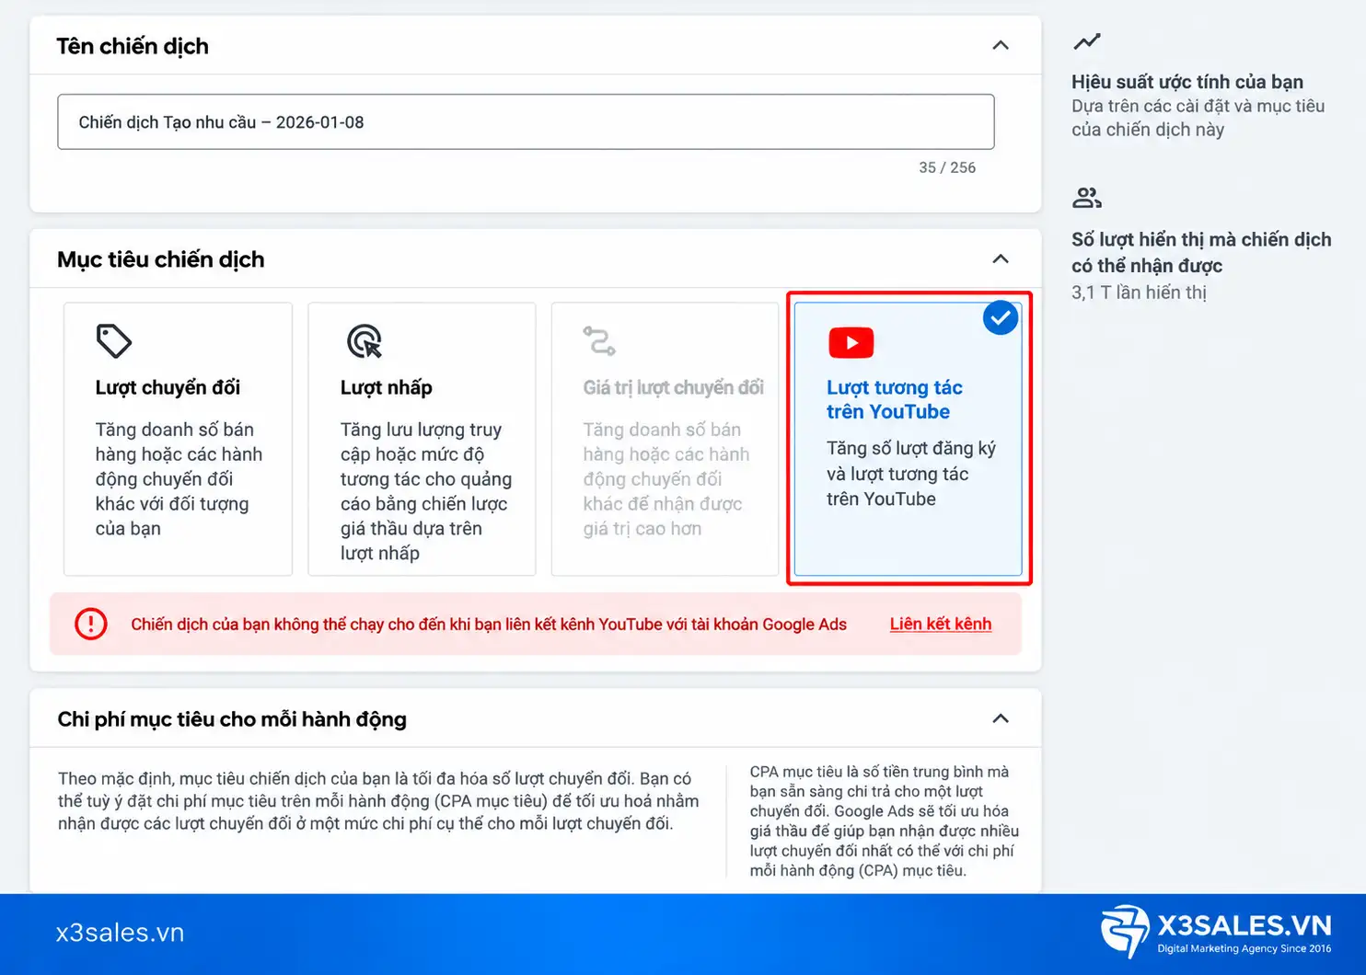This screenshot has height=975, width=1366.
Task: Click the 3,1 T lần hiển thị estimate
Action: point(1139,292)
